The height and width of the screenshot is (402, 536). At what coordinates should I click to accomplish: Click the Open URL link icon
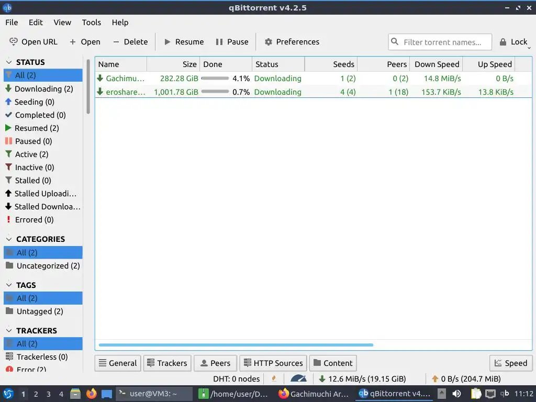[13, 42]
